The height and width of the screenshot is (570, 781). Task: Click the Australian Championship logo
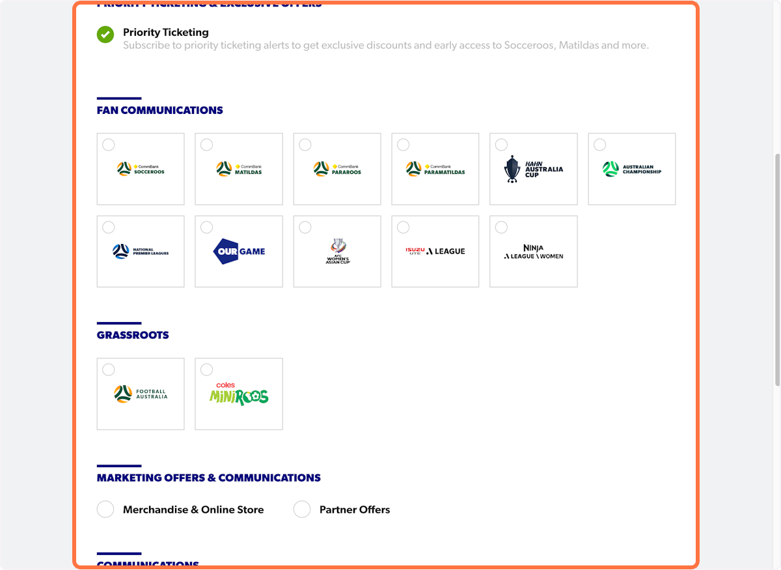632,169
